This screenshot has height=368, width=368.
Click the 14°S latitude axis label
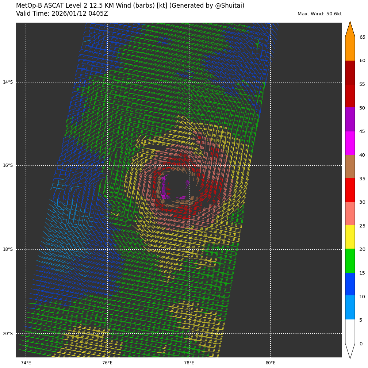pyautogui.click(x=8, y=82)
